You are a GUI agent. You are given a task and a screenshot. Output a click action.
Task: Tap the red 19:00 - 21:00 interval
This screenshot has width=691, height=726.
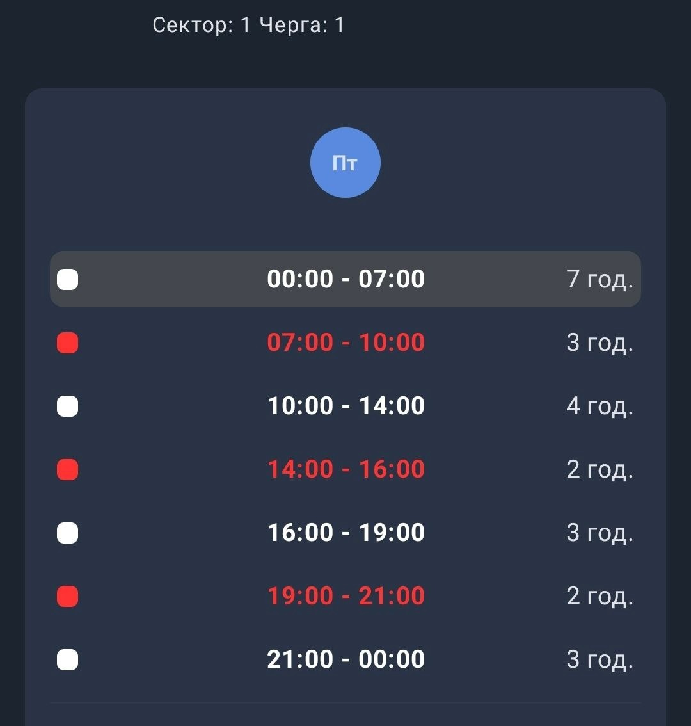click(345, 596)
